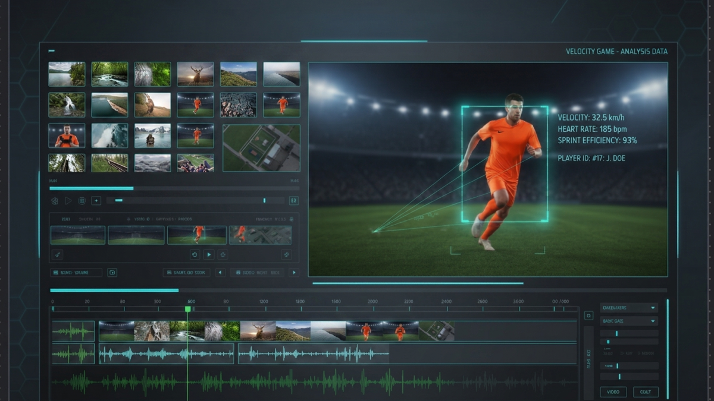This screenshot has height=401, width=714.
Task: Click the link icon at the clip panel's lower right
Action: point(286,254)
